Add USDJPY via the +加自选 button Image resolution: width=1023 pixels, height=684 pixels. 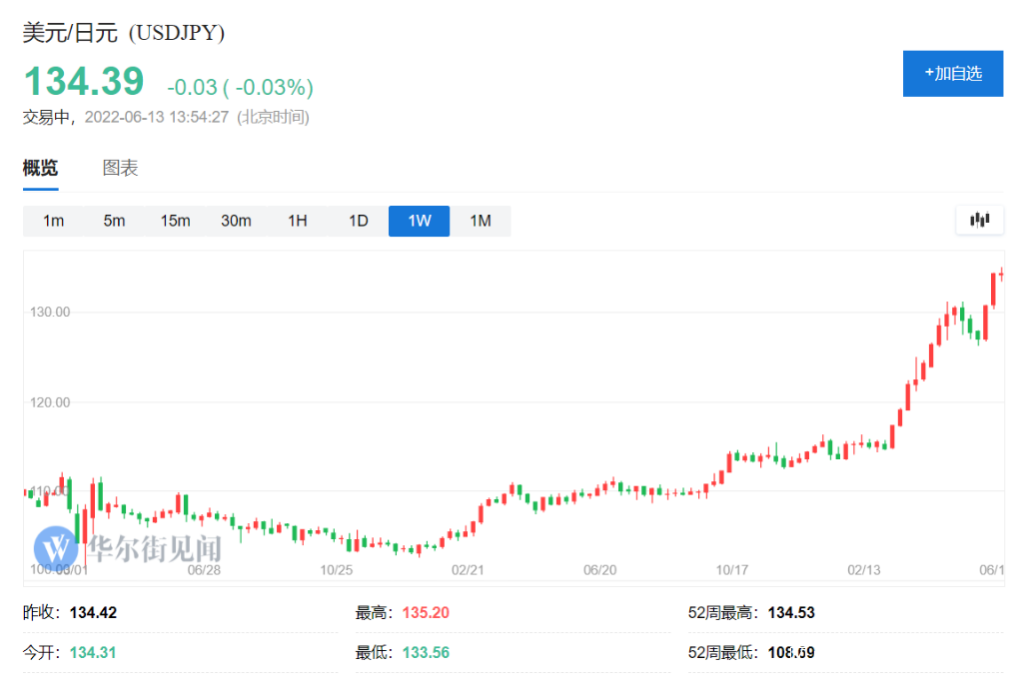(x=952, y=74)
